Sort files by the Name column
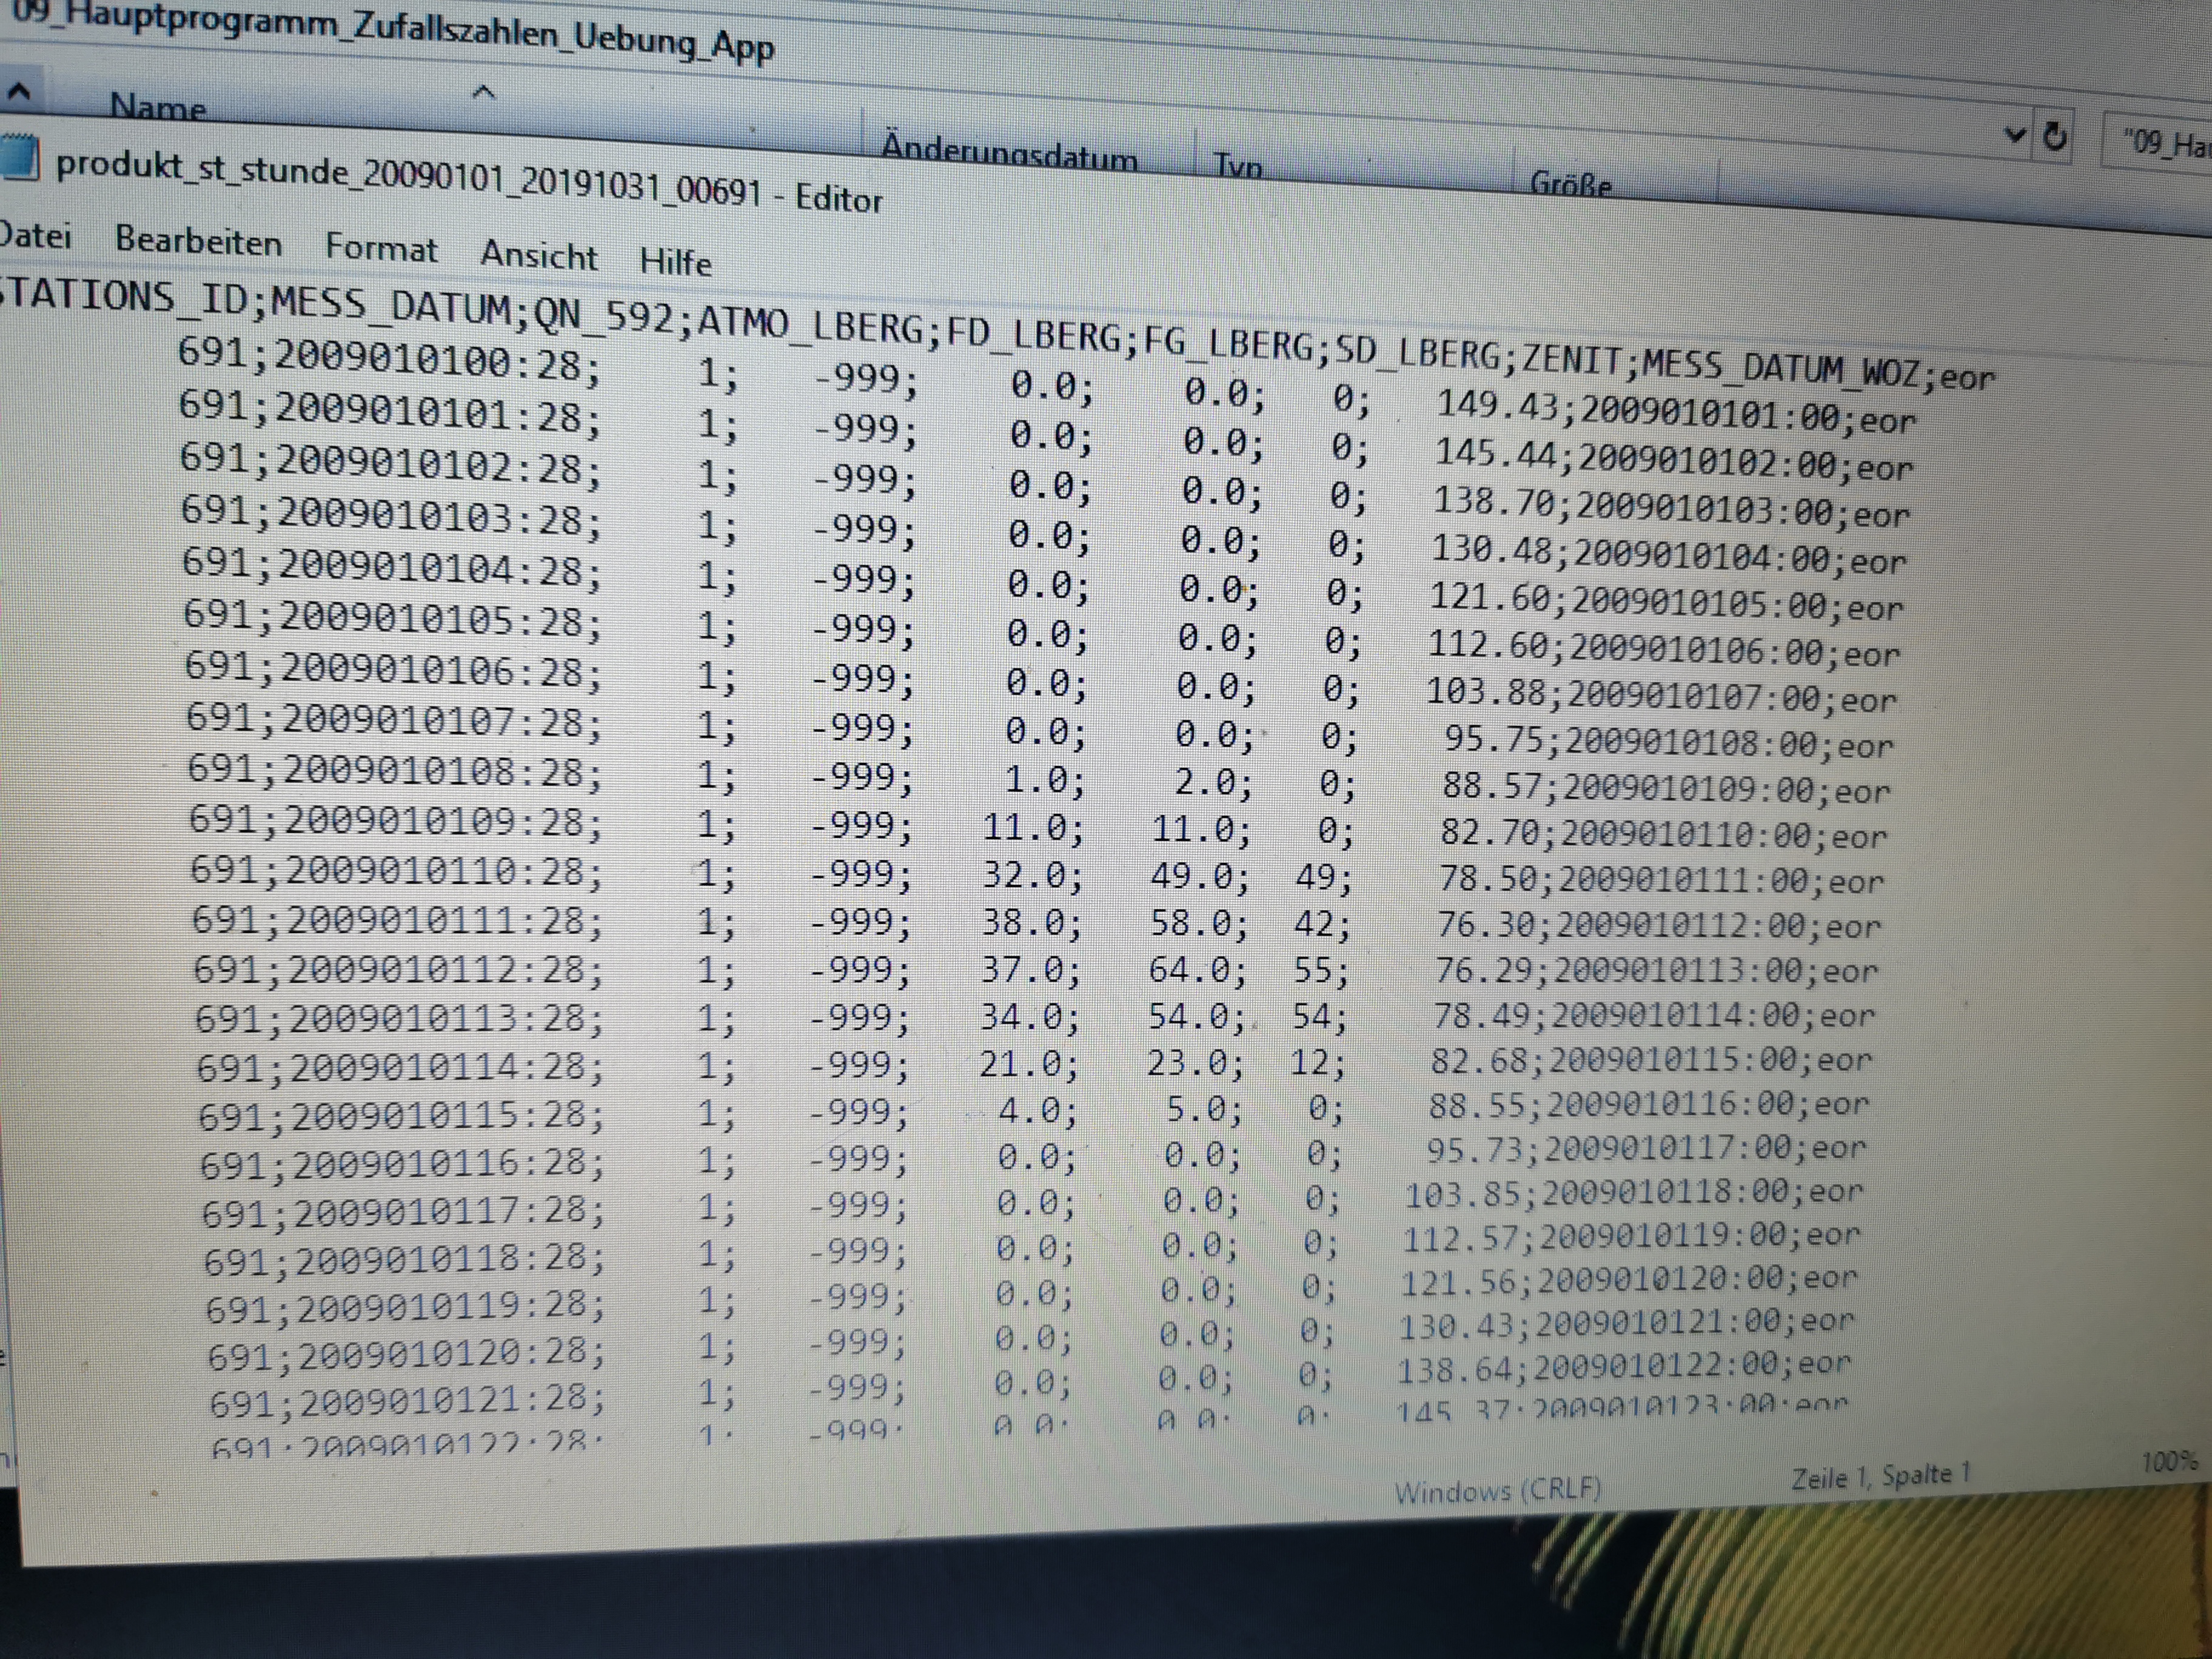 click(158, 106)
